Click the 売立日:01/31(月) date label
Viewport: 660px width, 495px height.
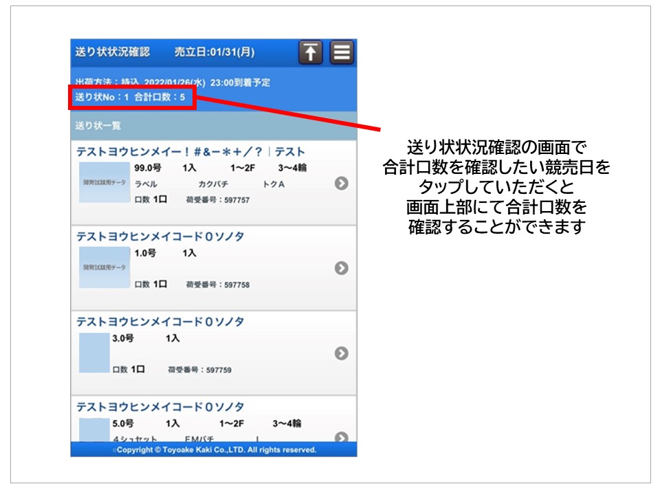pyautogui.click(x=214, y=52)
